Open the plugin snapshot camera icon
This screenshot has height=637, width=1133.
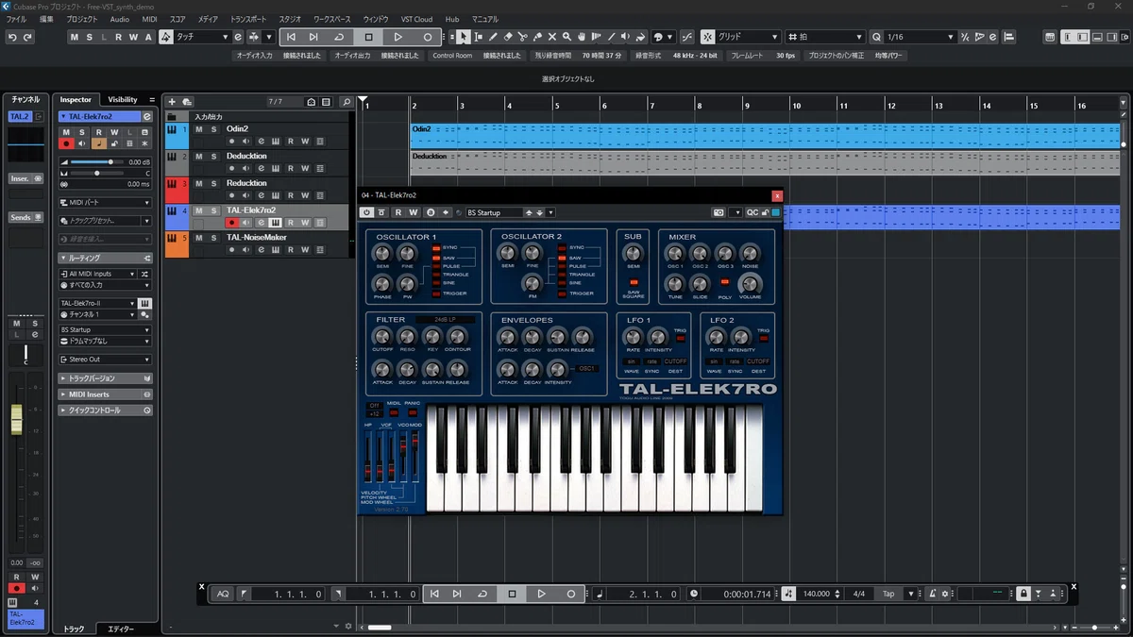pos(719,212)
